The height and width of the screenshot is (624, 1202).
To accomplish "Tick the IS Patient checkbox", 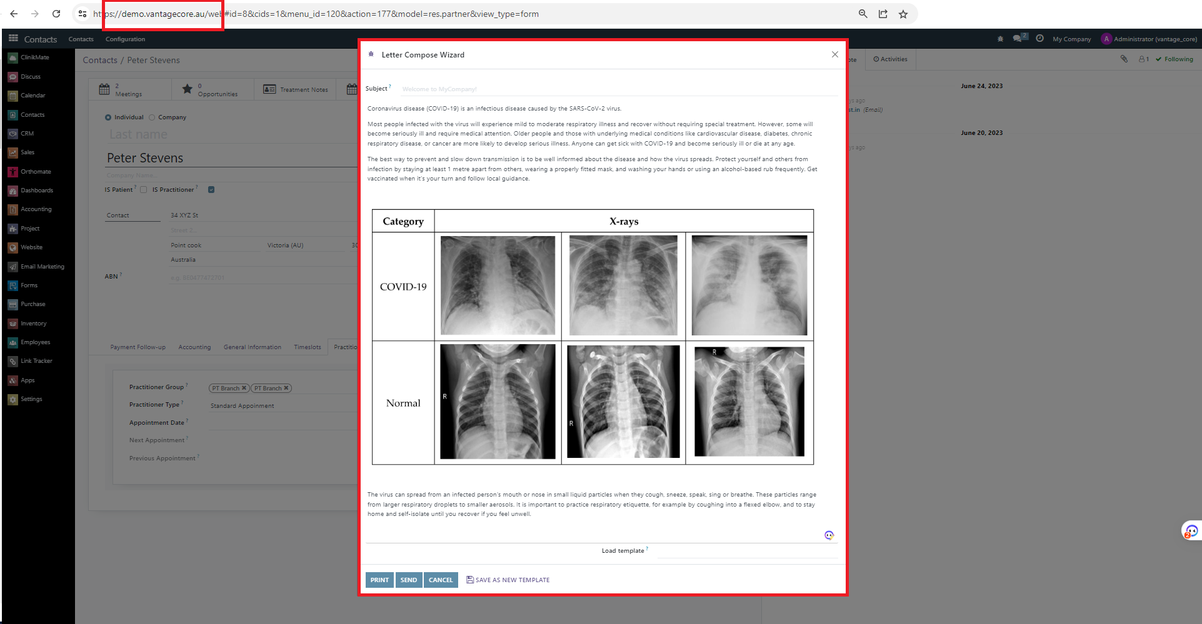I will [144, 190].
